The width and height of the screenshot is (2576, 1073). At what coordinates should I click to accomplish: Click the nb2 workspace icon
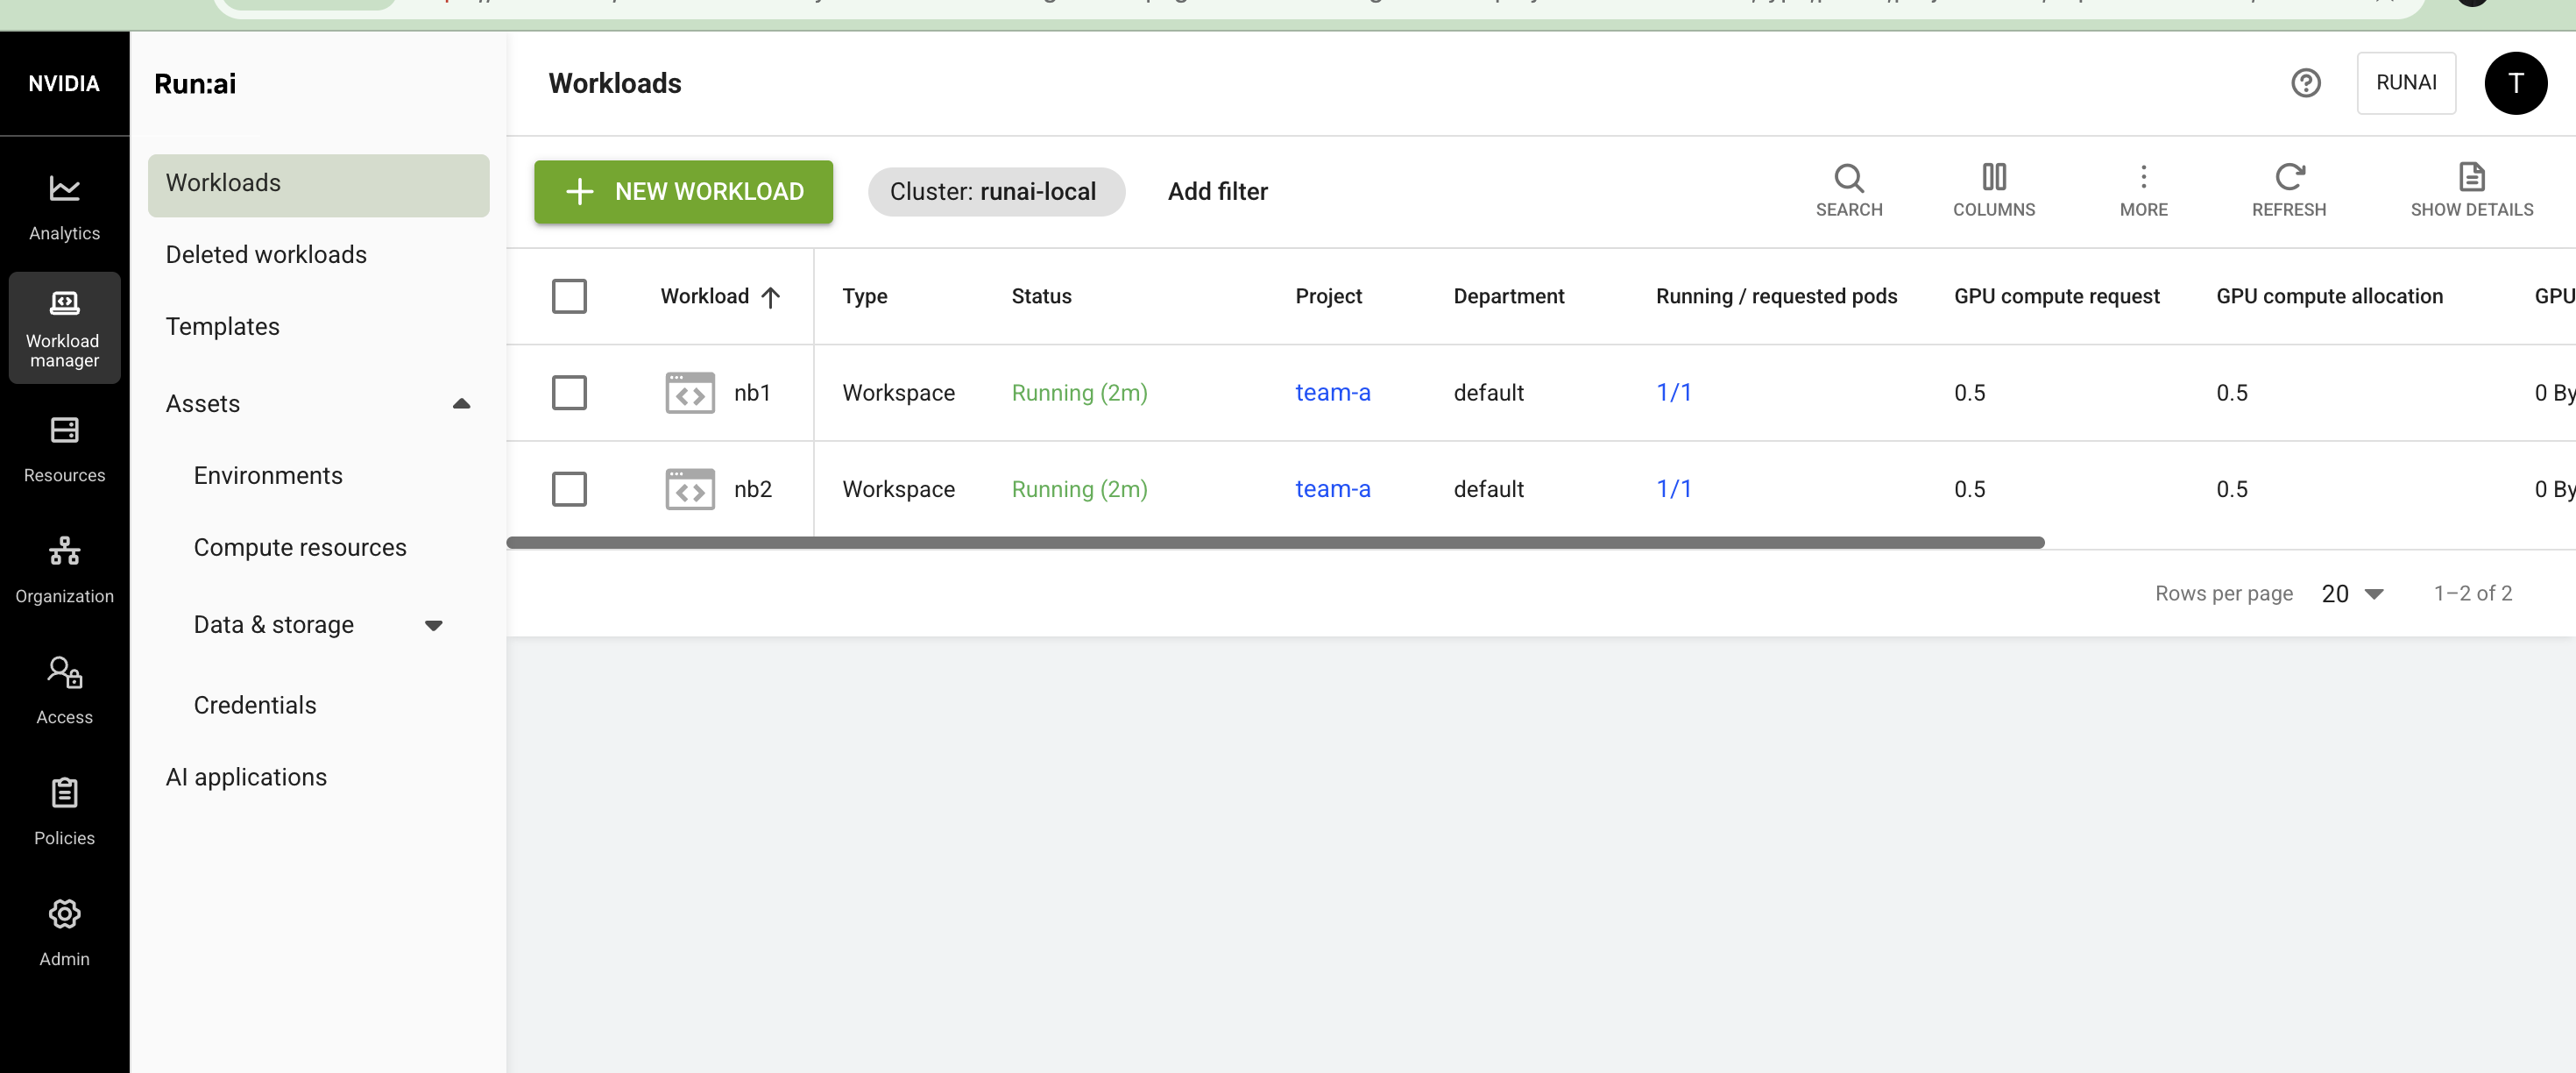pos(690,489)
